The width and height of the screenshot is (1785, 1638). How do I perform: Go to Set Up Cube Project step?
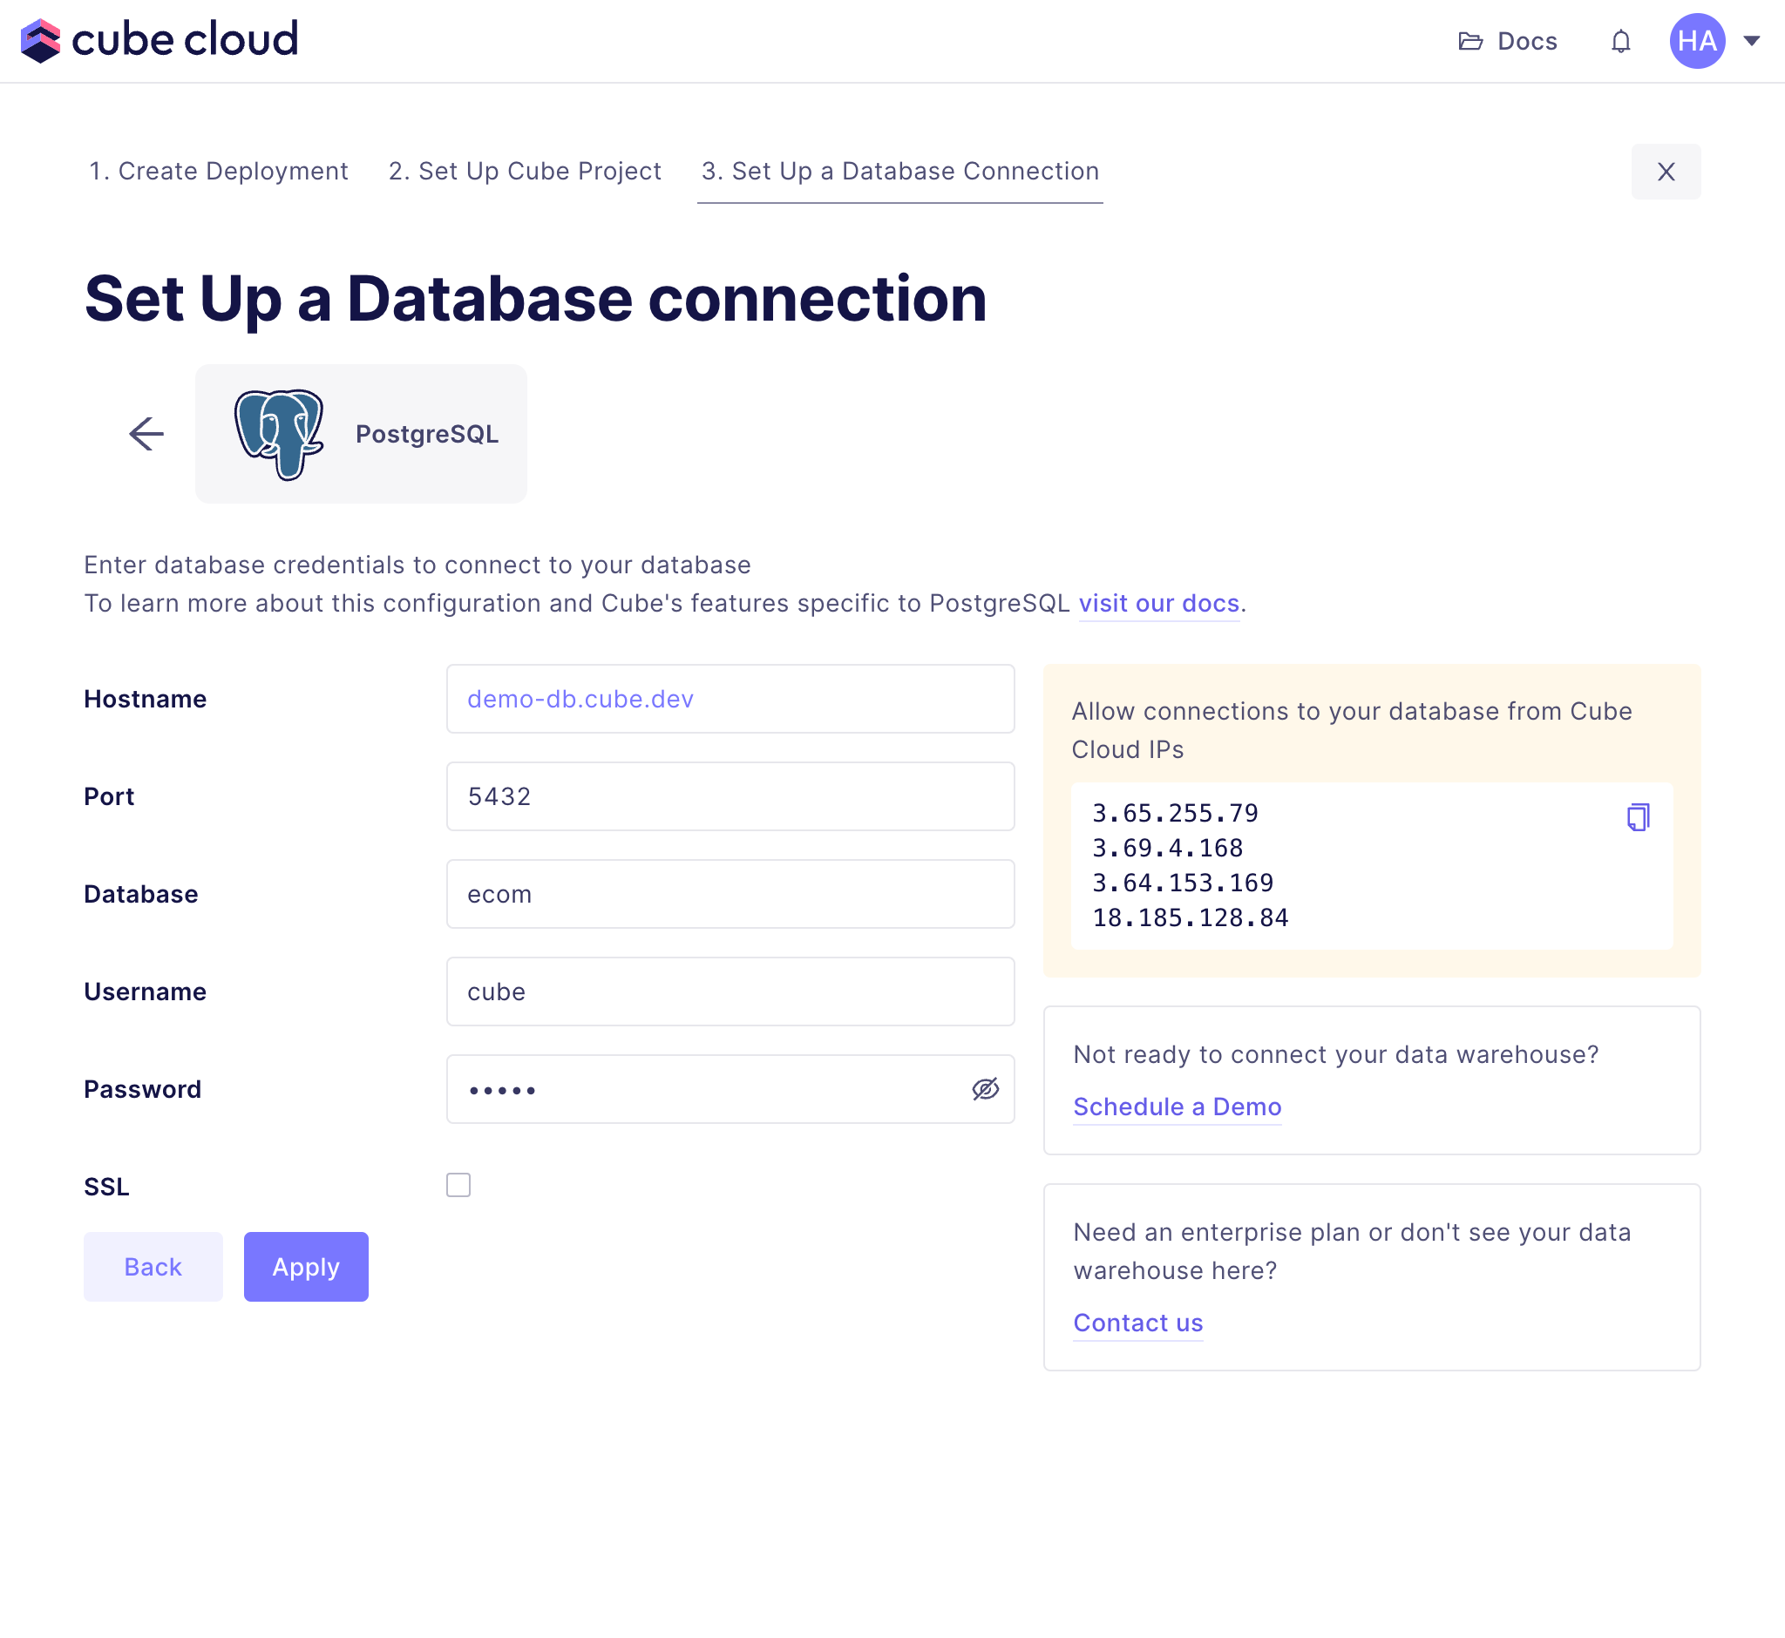point(525,171)
